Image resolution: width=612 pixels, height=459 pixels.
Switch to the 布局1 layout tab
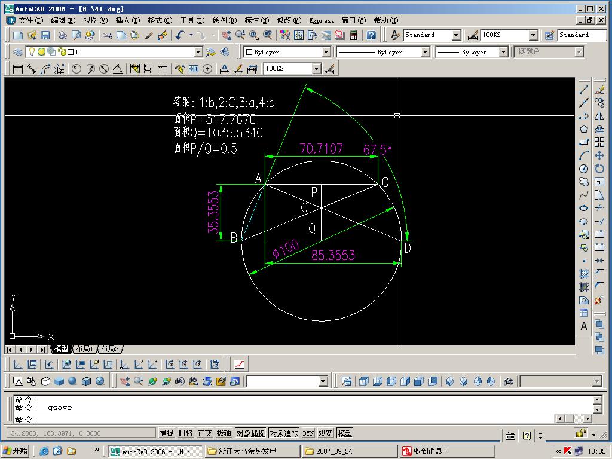(85, 349)
